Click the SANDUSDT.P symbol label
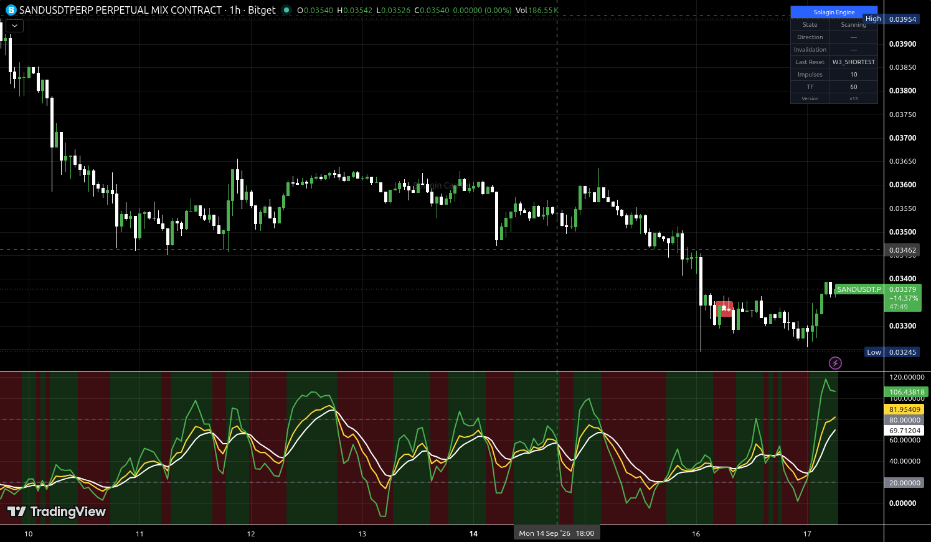931x542 pixels. (859, 289)
